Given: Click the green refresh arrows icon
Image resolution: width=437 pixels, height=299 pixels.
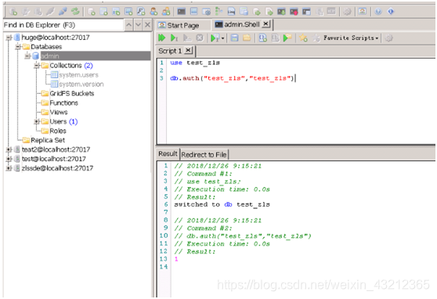Looking at the screenshot, I should click(x=75, y=12).
